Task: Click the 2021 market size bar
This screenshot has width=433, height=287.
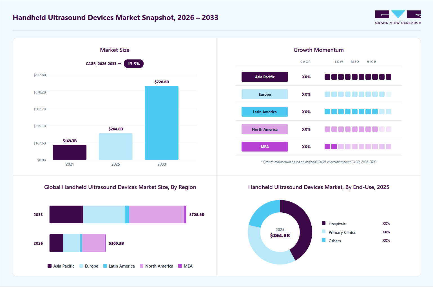Action: pyautogui.click(x=70, y=152)
